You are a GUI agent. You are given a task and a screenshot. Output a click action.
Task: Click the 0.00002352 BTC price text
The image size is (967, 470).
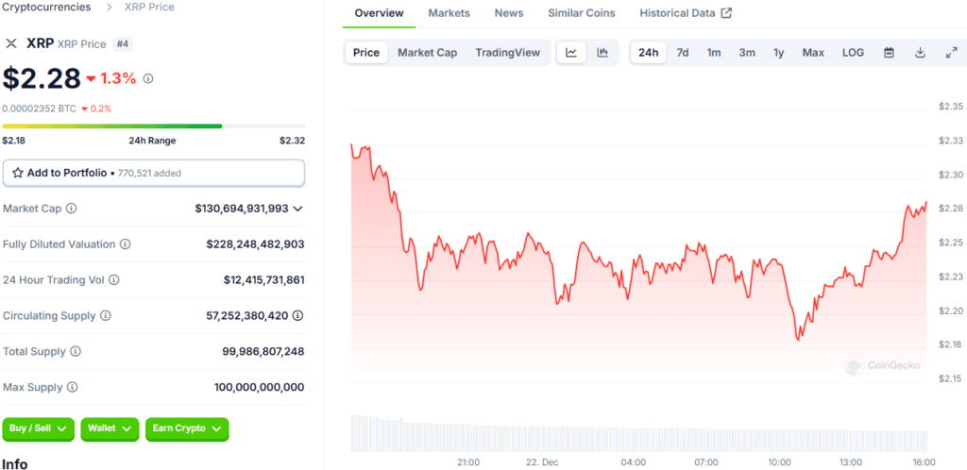(x=39, y=109)
